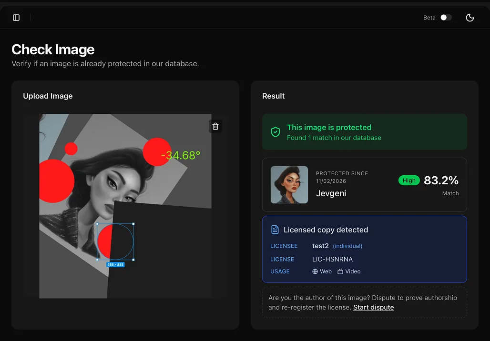Click the uploaded image preview
The width and height of the screenshot is (490, 341).
click(x=125, y=206)
